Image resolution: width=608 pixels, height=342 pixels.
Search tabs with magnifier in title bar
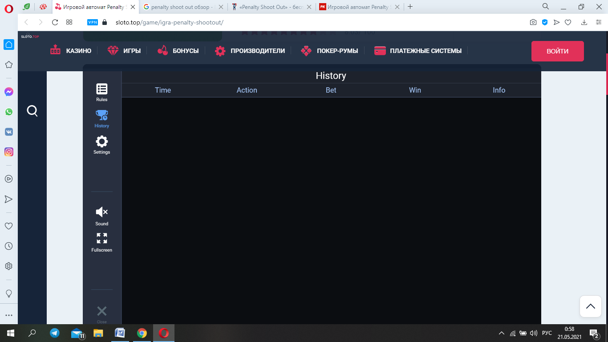(546, 7)
